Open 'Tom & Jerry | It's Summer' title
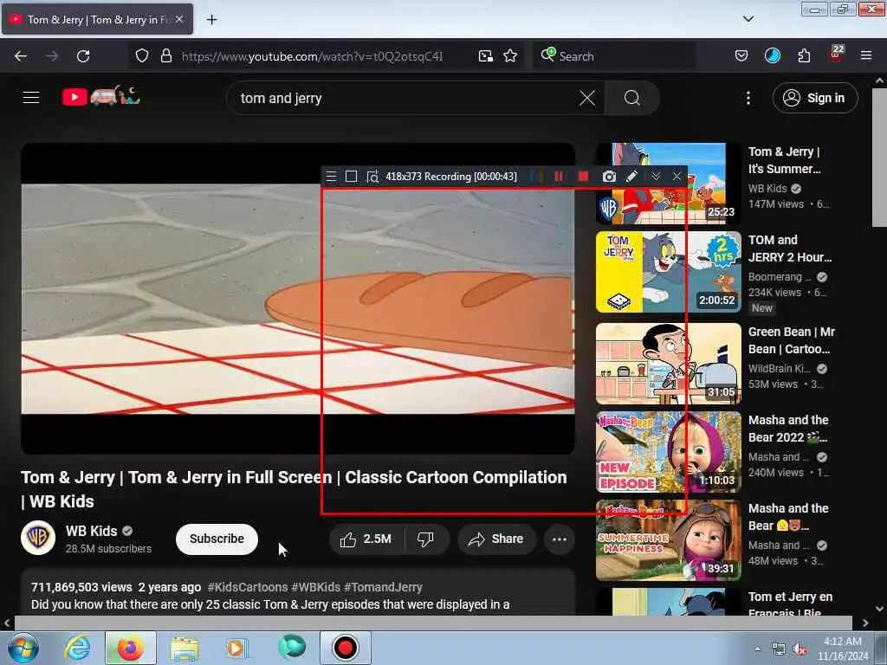The width and height of the screenshot is (887, 665). pos(785,160)
